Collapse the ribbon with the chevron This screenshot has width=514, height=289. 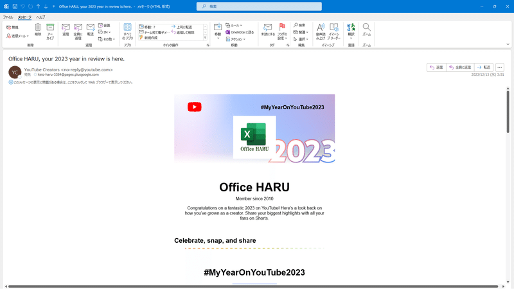click(x=508, y=44)
